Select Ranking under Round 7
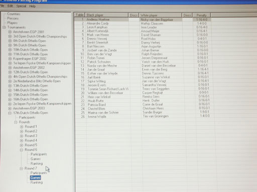 point(37,182)
